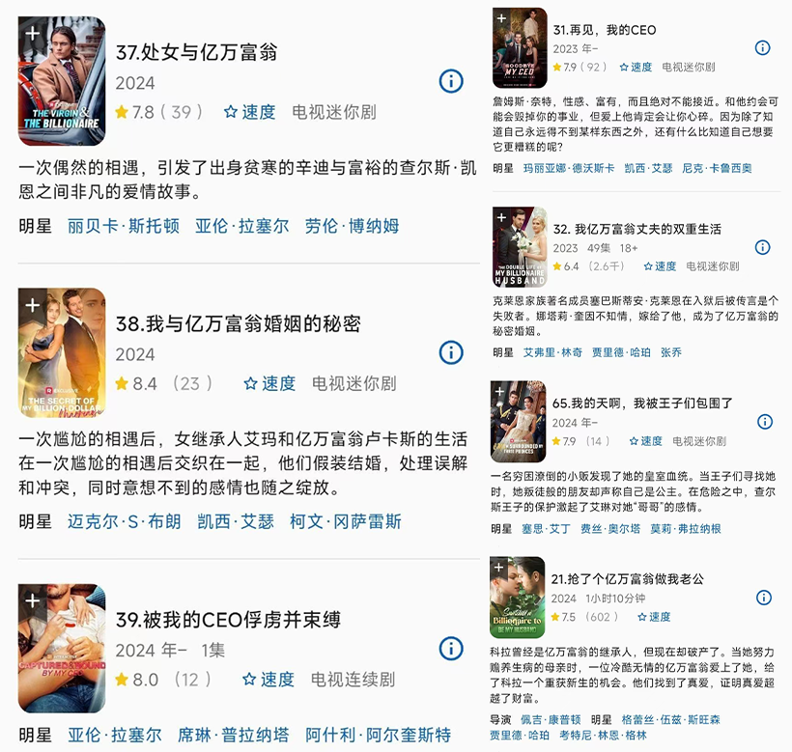792x752 pixels.
Task: Add 我与亿万富翁婚姻的秘密 to watchlist plus icon
Action: click(x=33, y=305)
